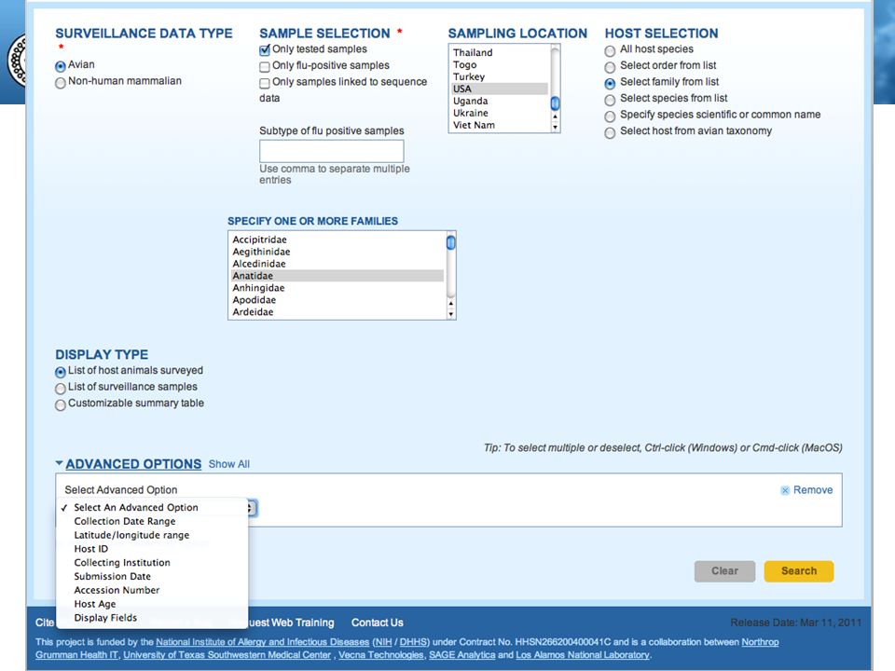
Task: Select Togo in Sampling Location list
Action: tap(500, 64)
